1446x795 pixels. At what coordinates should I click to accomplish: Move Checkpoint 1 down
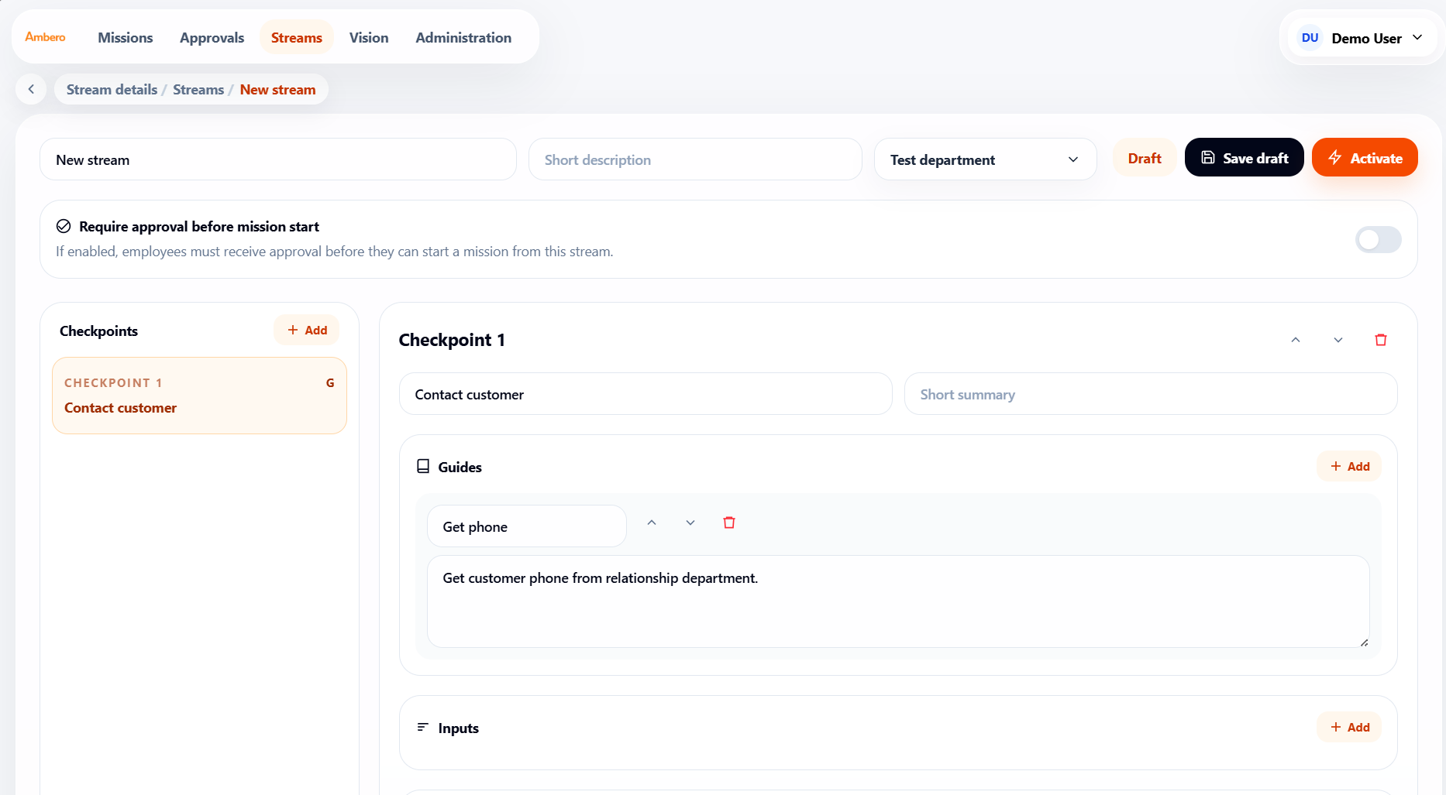click(1338, 340)
